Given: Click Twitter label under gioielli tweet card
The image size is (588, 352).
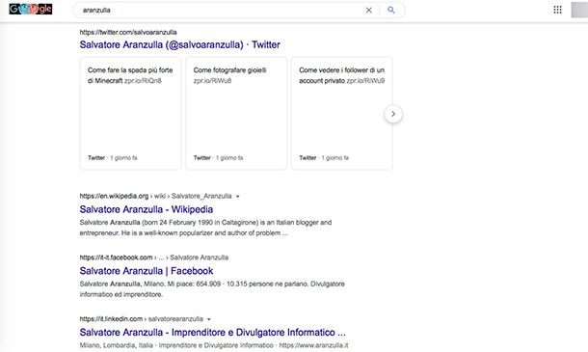Looking at the screenshot, I should click(202, 158).
